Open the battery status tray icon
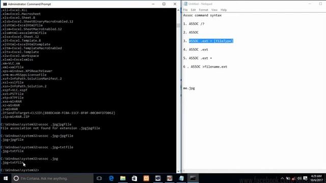The image size is (326, 183). coord(288,178)
